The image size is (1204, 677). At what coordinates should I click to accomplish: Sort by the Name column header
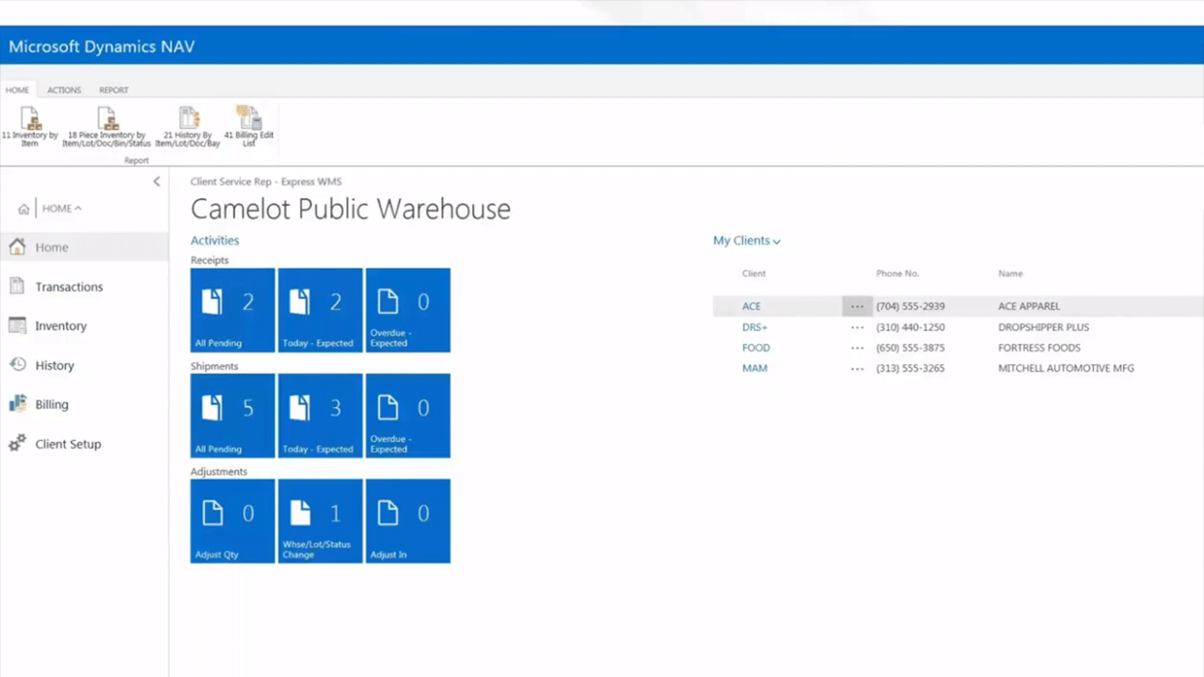1010,274
